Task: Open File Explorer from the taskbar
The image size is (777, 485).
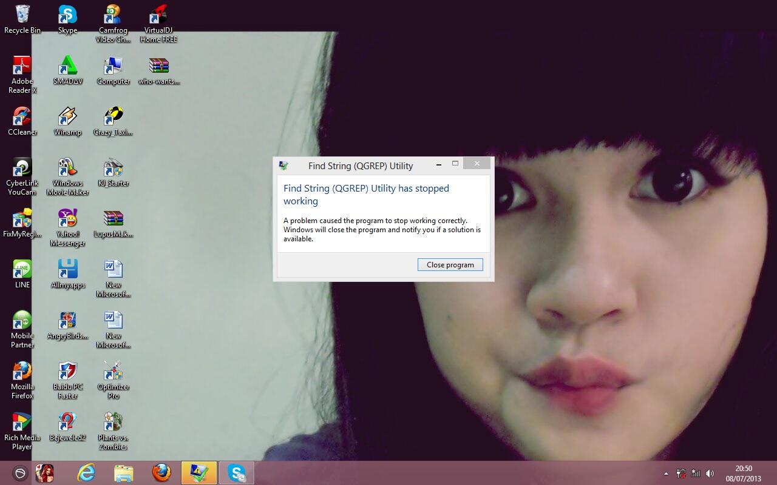Action: tap(124, 473)
